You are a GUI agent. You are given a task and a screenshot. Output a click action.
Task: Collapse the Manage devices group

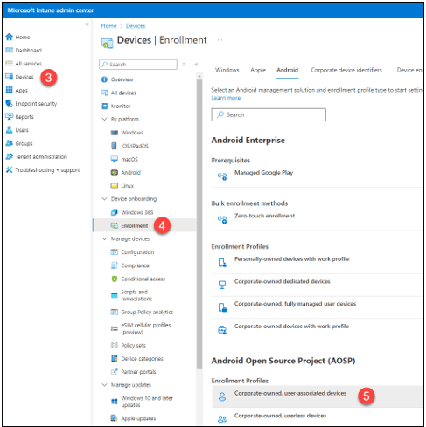[104, 238]
